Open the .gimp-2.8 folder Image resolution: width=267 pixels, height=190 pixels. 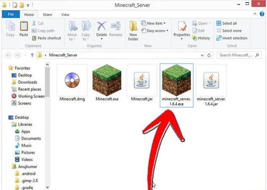click(x=26, y=180)
